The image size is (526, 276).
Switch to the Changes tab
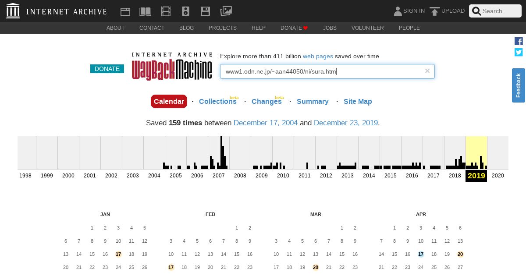tap(267, 101)
